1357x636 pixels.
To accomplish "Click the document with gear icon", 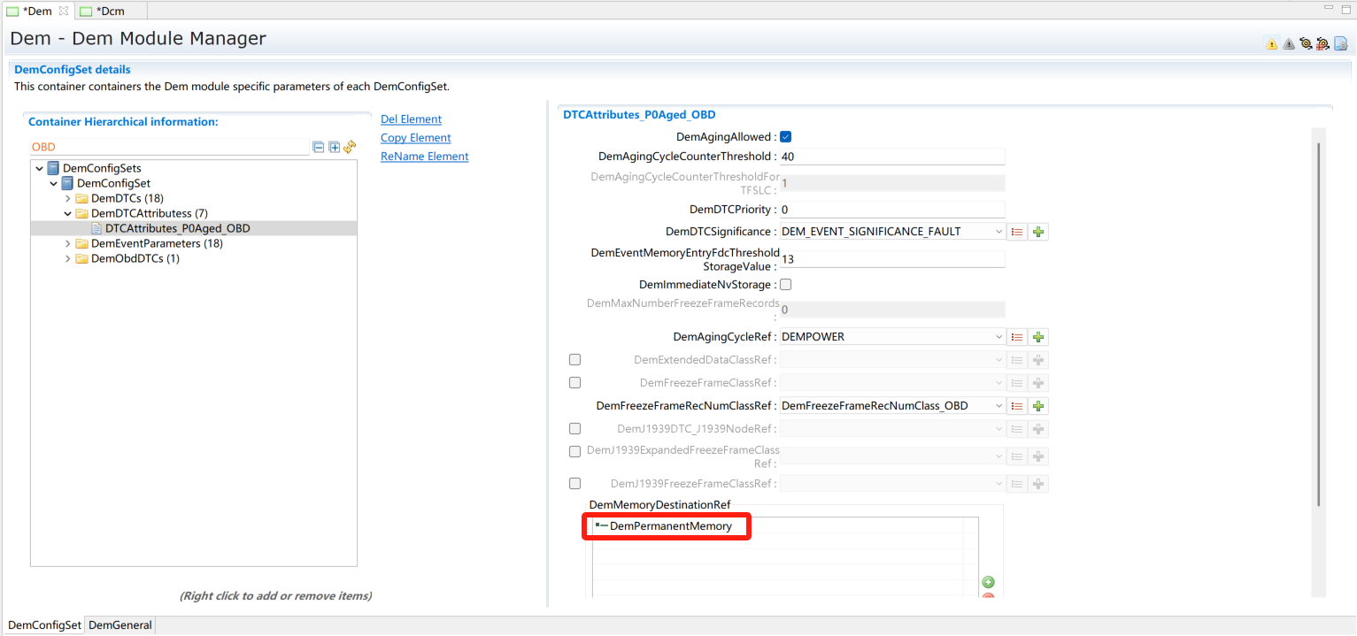I will click(x=1340, y=43).
